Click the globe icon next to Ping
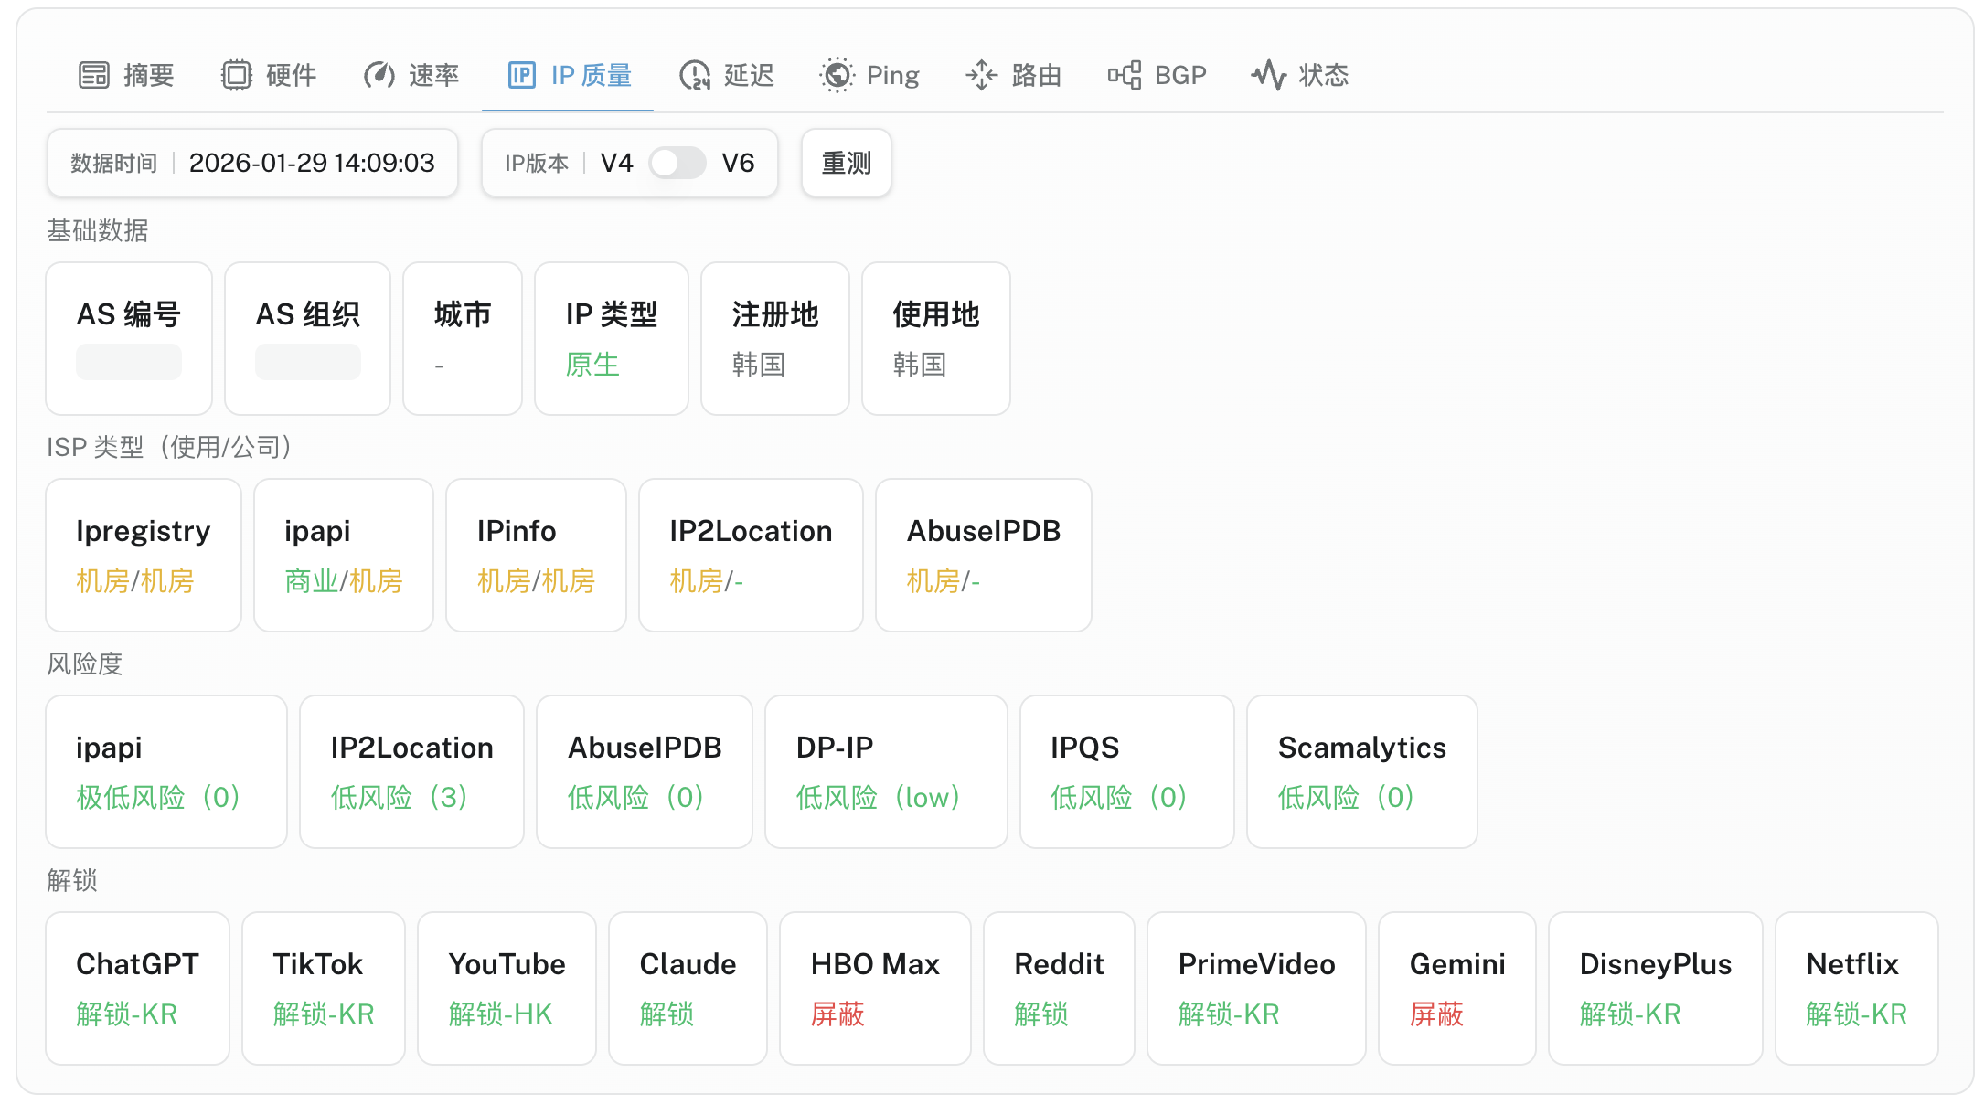The image size is (1984, 1104). click(x=837, y=75)
